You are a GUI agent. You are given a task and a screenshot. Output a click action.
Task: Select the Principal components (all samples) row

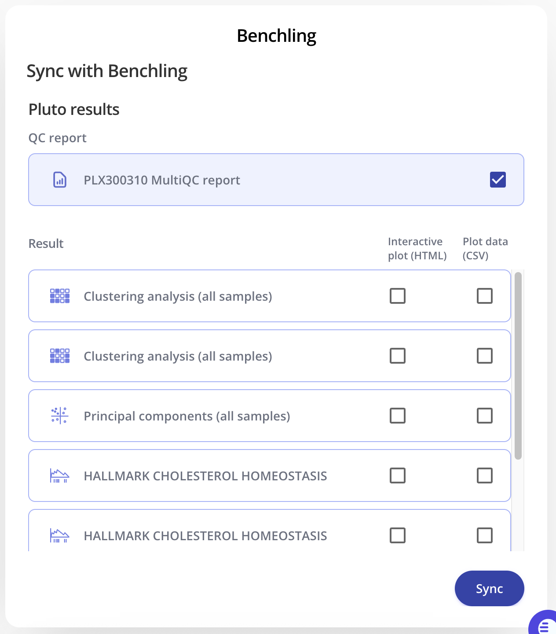220,416
